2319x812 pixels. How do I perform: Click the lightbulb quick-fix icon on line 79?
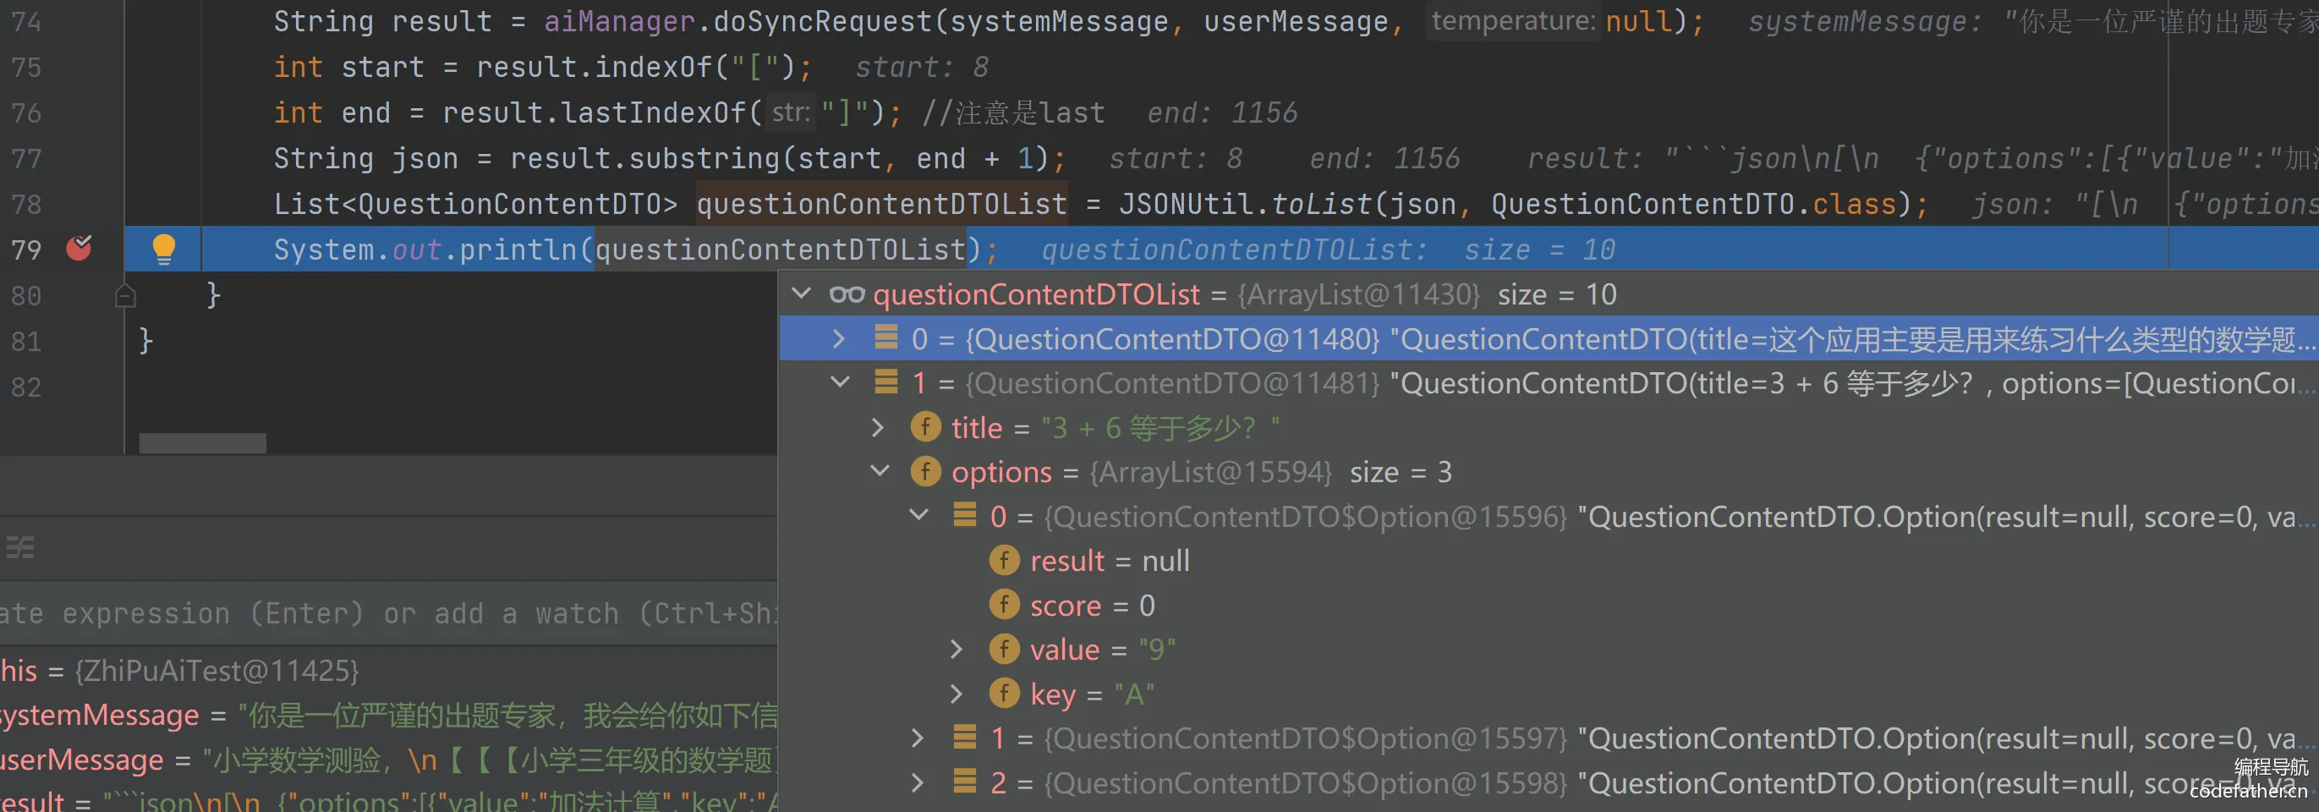point(164,249)
